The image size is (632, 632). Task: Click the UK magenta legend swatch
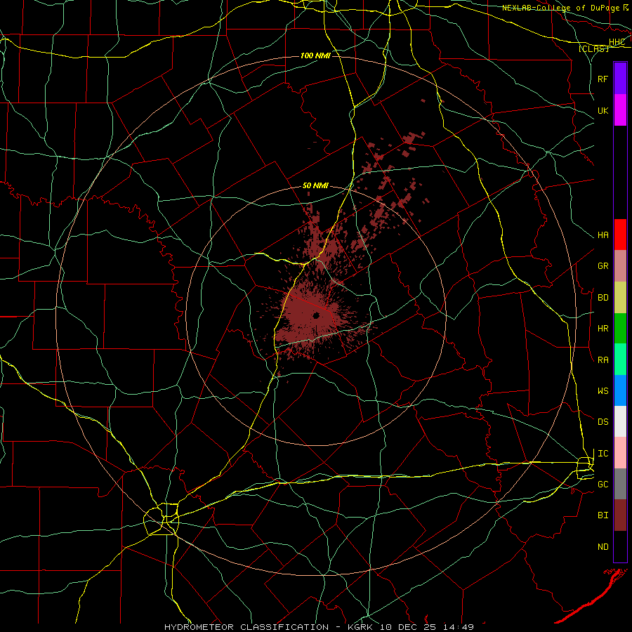tap(620, 110)
